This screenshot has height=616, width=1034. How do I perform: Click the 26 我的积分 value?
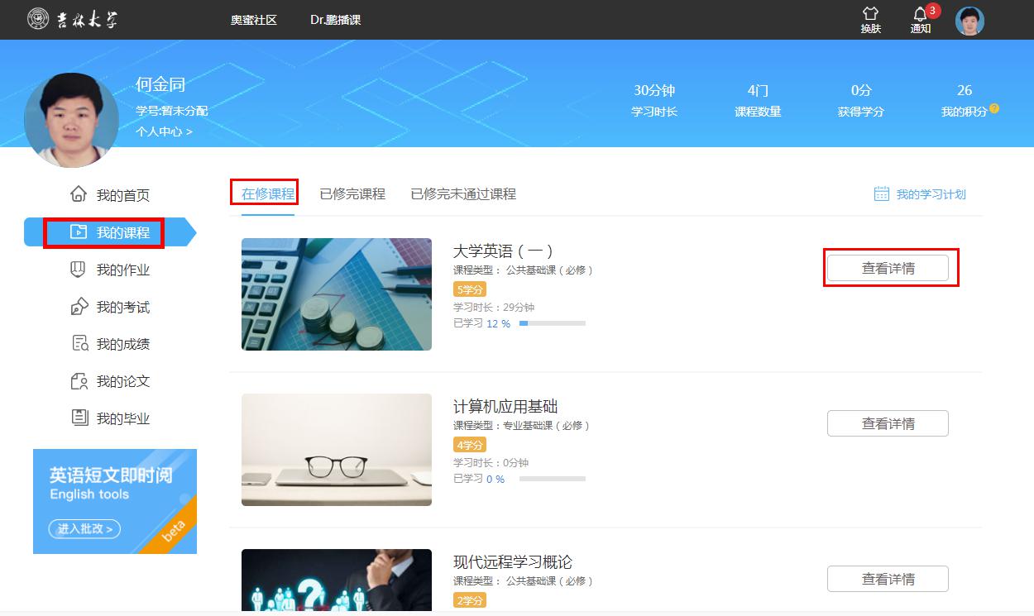pos(965,90)
